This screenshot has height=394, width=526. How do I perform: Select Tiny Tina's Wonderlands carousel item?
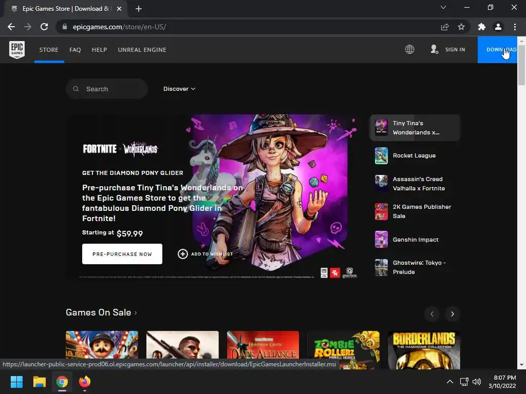point(415,128)
